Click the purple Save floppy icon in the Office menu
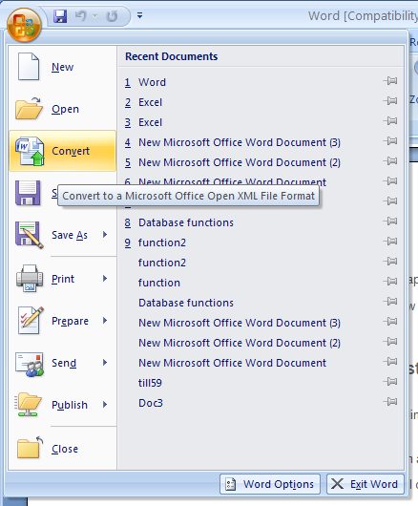418x506 pixels. pos(28,193)
